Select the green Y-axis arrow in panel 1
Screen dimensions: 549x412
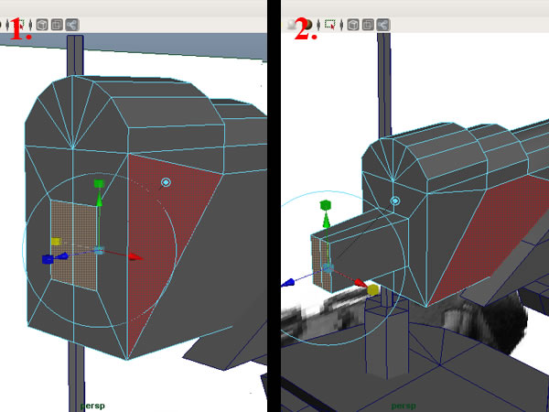pos(99,201)
